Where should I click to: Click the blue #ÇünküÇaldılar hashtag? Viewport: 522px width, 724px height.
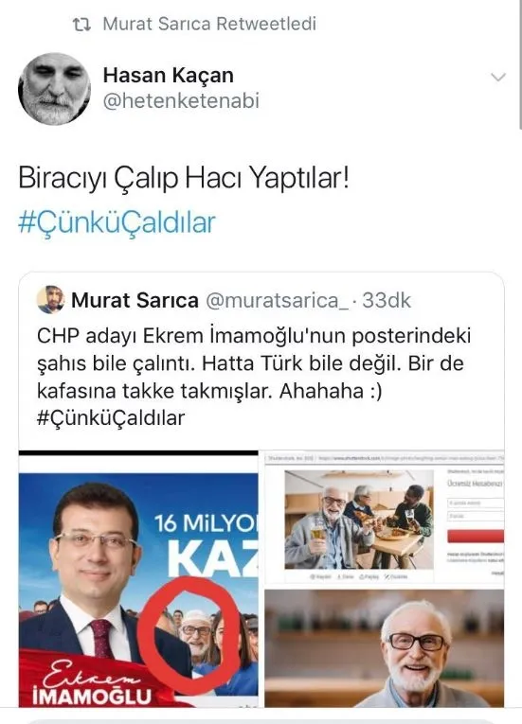pyautogui.click(x=117, y=222)
